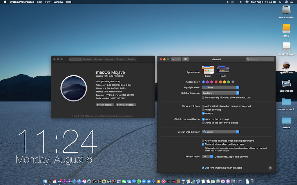Image resolution: width=297 pixels, height=185 pixels.
Task: Switch to Memory tab in About This Mac
Action: [109, 59]
